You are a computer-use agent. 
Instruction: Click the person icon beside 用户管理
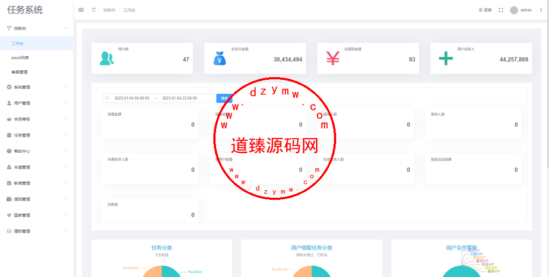[x=9, y=103]
